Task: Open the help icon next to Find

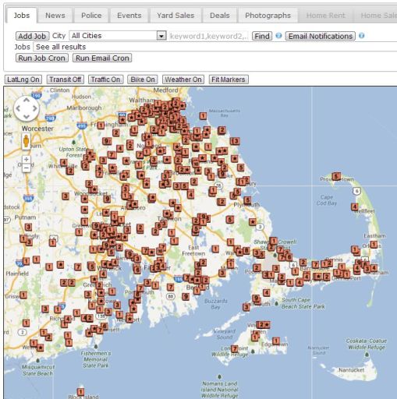Action: tap(278, 36)
